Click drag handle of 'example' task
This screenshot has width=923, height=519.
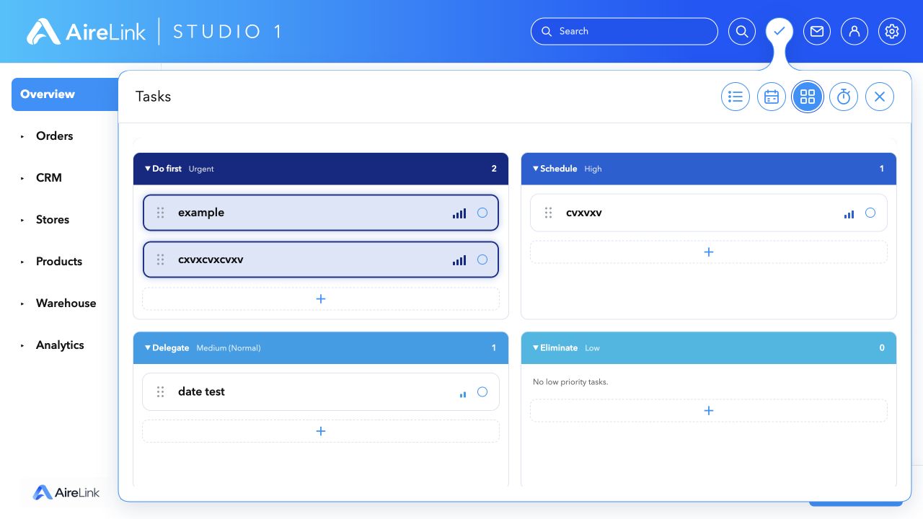tap(161, 213)
